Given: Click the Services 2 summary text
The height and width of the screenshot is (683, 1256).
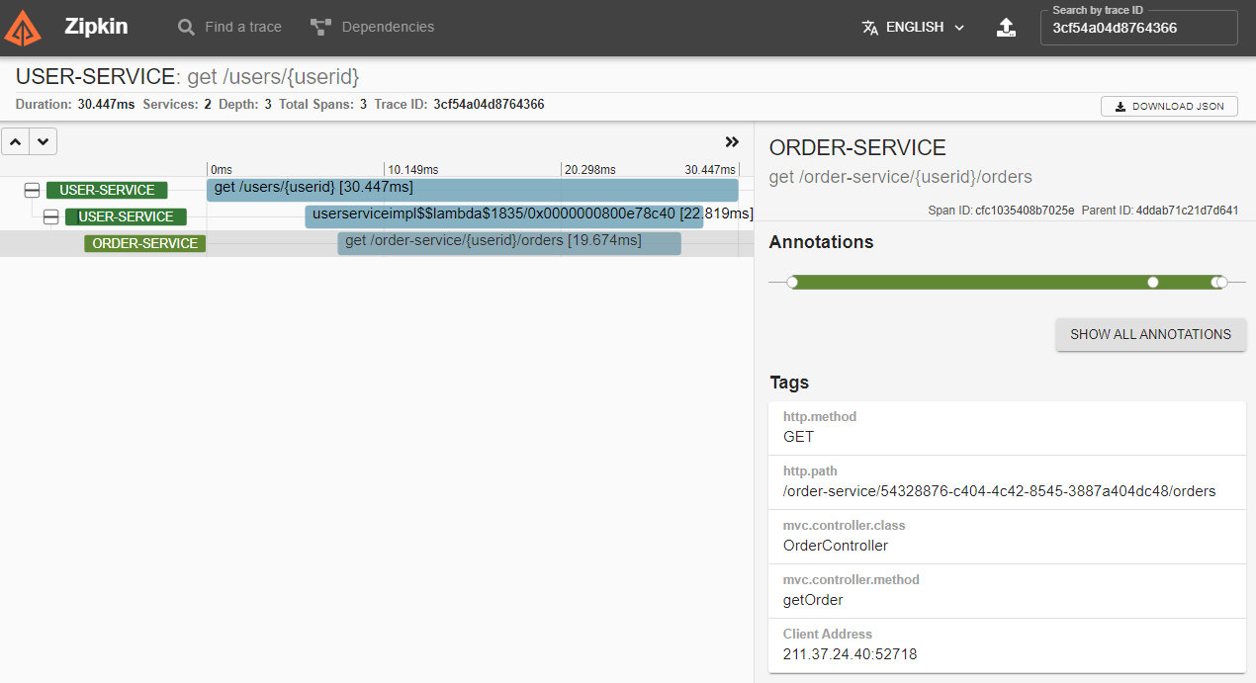Looking at the screenshot, I should (177, 105).
